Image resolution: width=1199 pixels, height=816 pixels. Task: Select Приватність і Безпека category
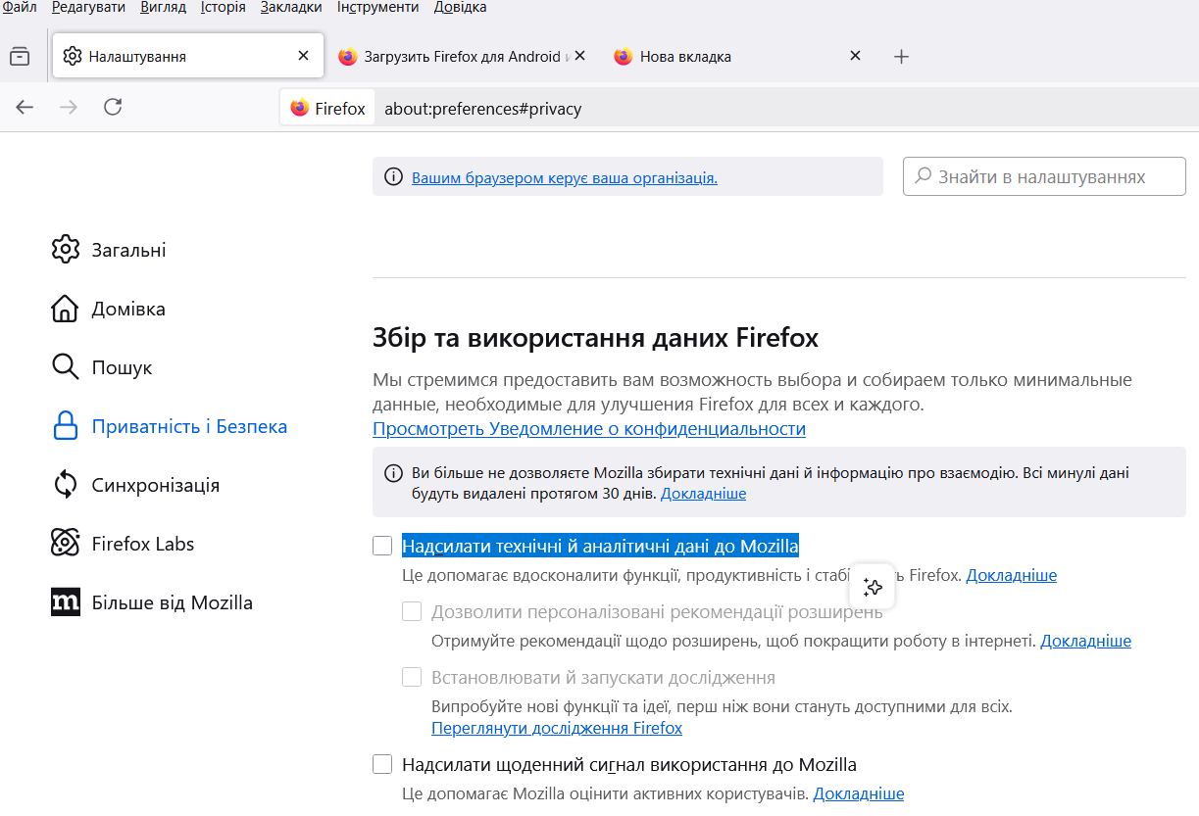click(170, 426)
